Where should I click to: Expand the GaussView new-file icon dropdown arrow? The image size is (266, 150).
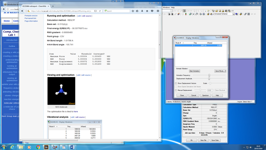click(215, 11)
